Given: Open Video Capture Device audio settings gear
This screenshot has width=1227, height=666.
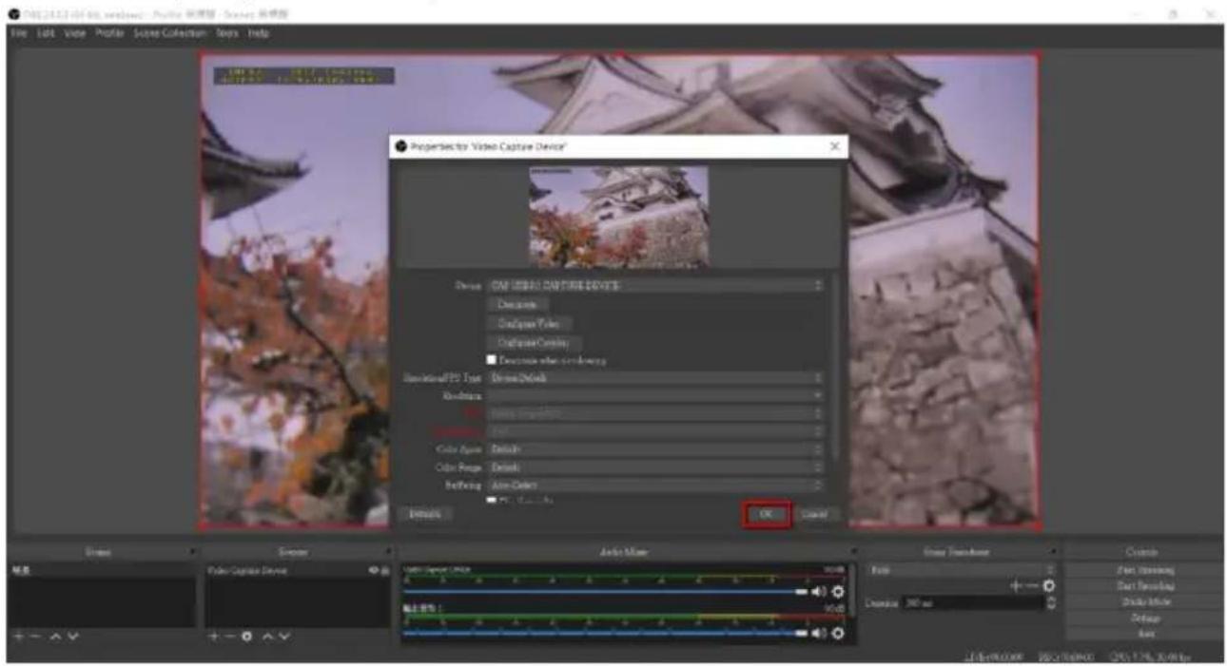Looking at the screenshot, I should (837, 591).
